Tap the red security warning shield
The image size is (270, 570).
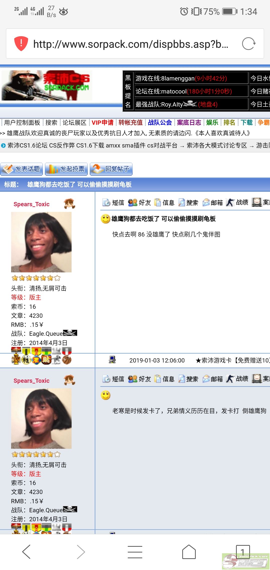pos(21,44)
